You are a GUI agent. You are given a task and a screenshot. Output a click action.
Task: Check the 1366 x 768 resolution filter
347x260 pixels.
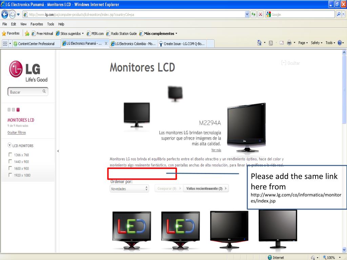(x=10, y=154)
